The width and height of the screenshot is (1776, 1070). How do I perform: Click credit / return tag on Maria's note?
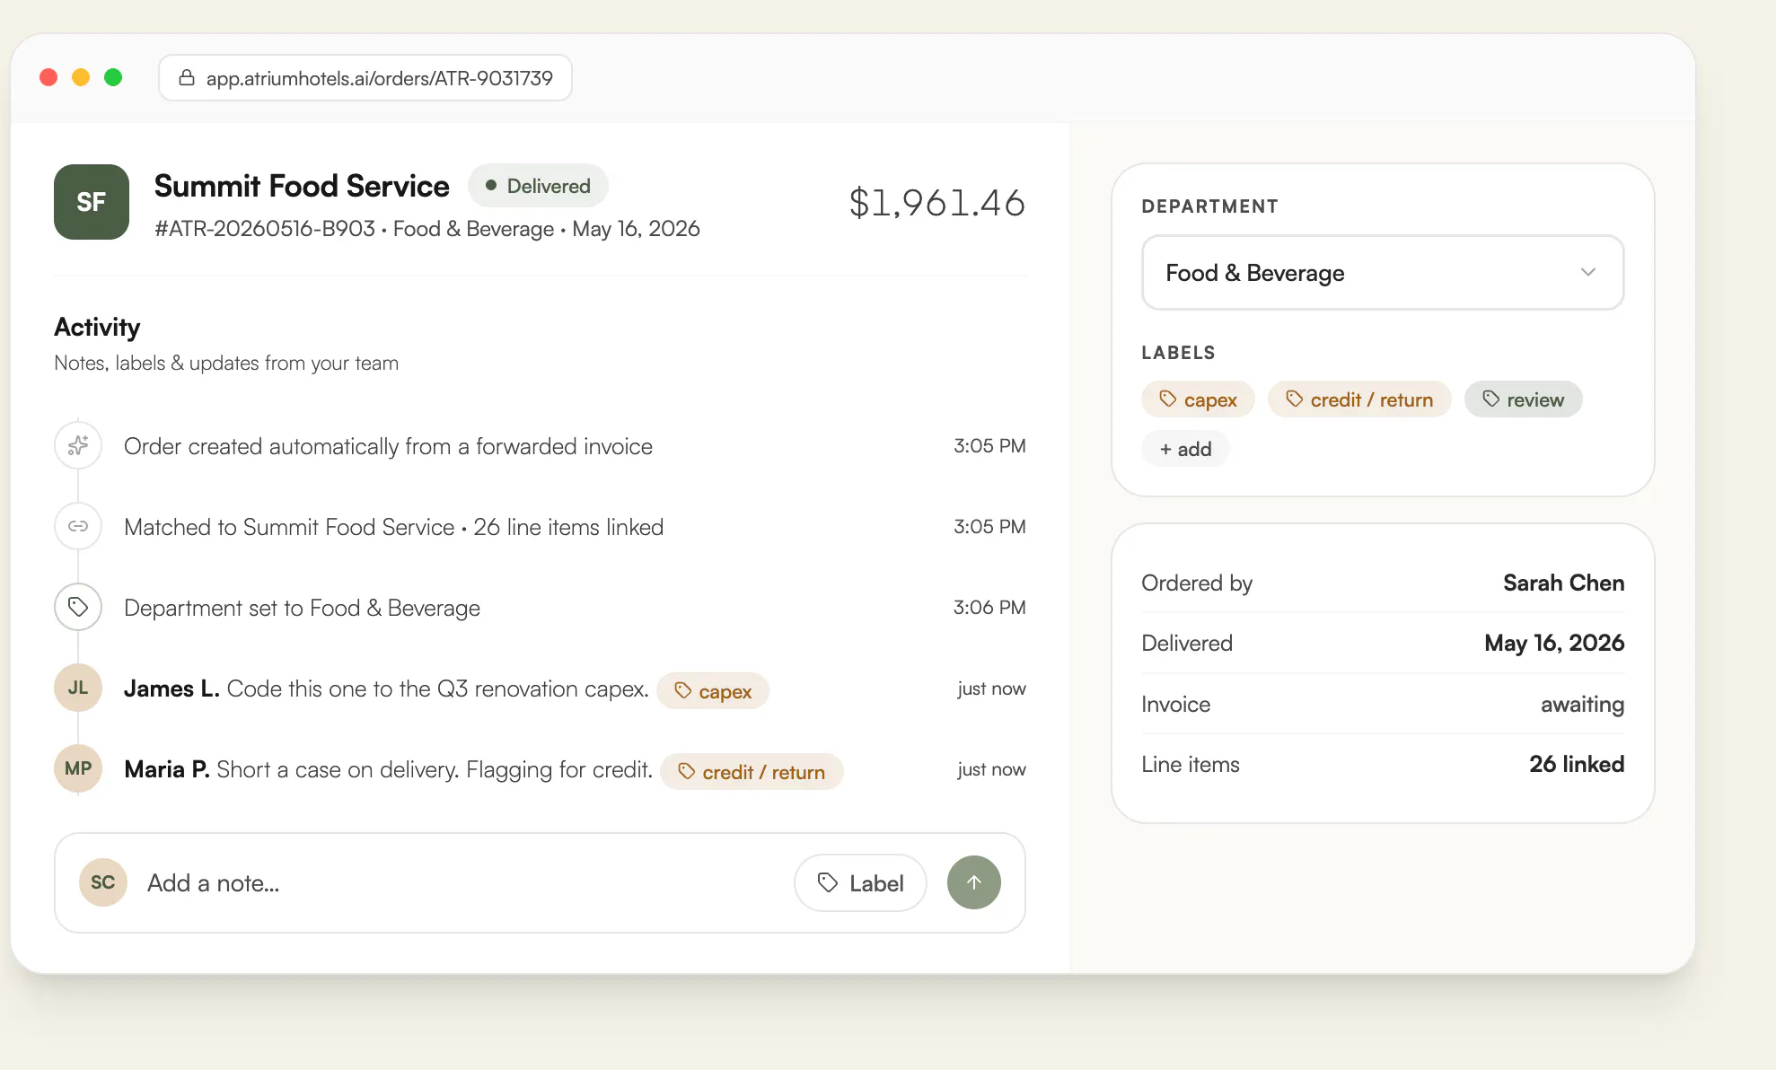click(752, 772)
